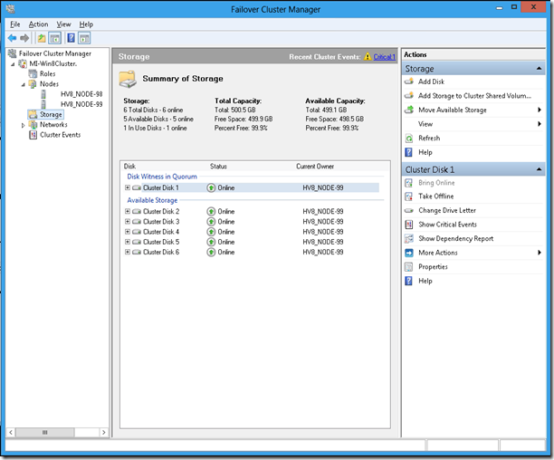This screenshot has width=554, height=460.
Task: Expand Cluster Disk 5 row details
Action: pos(128,242)
